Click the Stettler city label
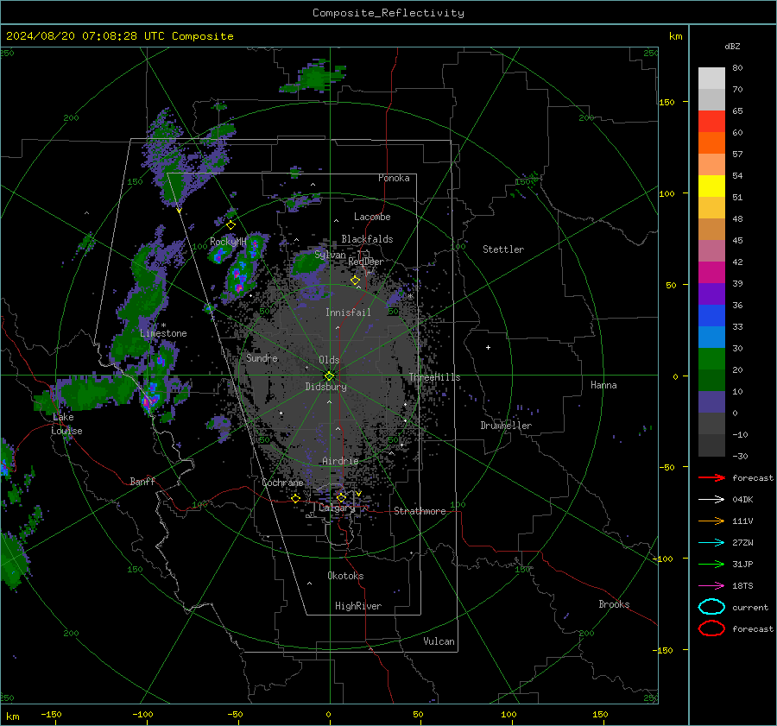This screenshot has height=726, width=777. click(x=503, y=249)
